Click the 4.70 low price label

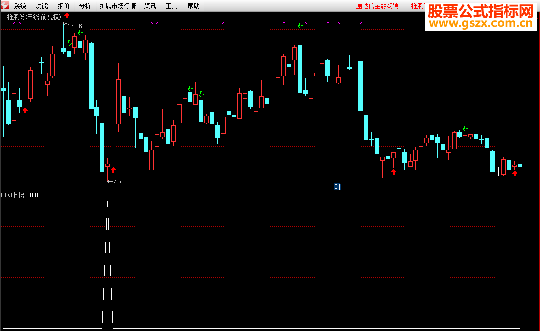pyautogui.click(x=120, y=182)
